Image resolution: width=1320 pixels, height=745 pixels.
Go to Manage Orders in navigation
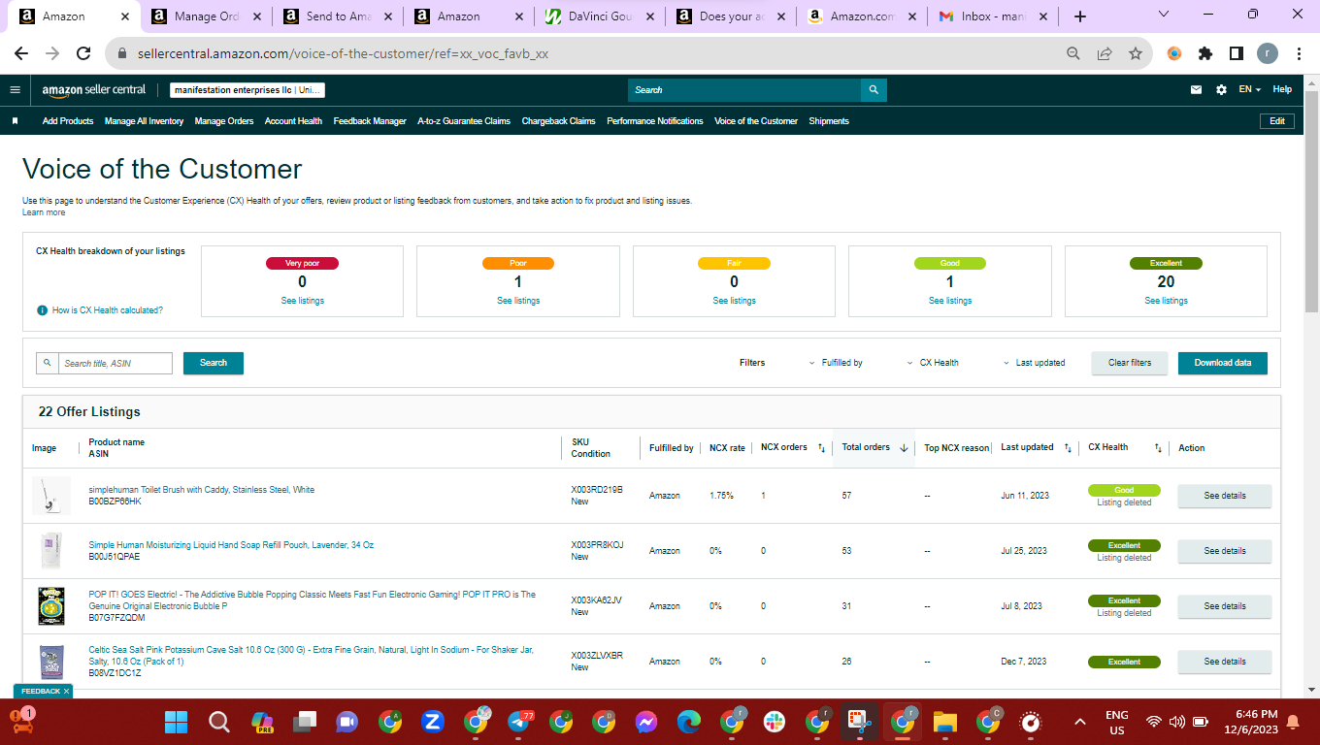click(224, 121)
